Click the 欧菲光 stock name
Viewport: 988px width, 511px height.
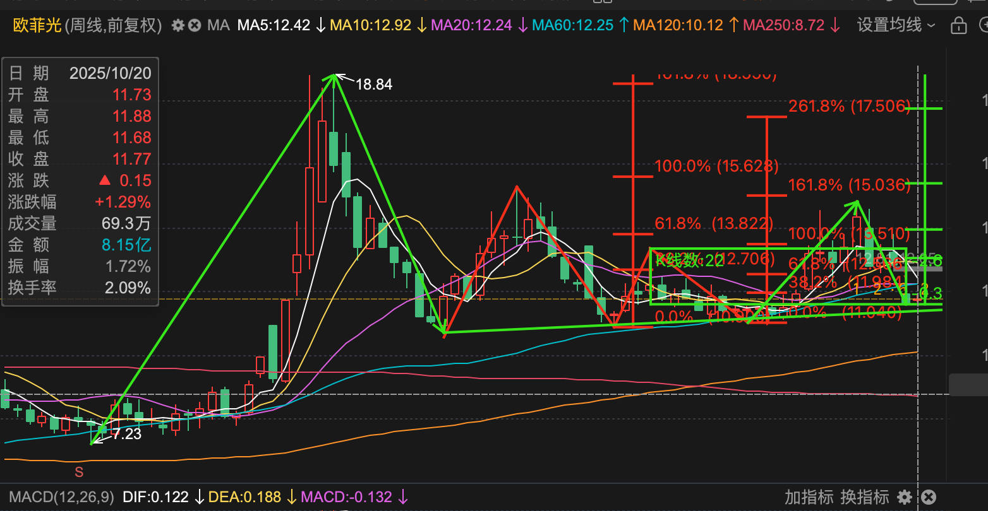[37, 25]
